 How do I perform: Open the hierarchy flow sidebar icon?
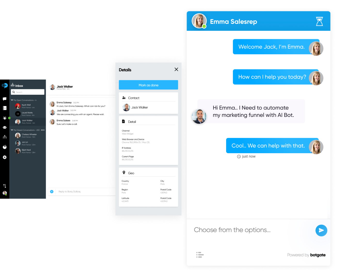click(5, 137)
